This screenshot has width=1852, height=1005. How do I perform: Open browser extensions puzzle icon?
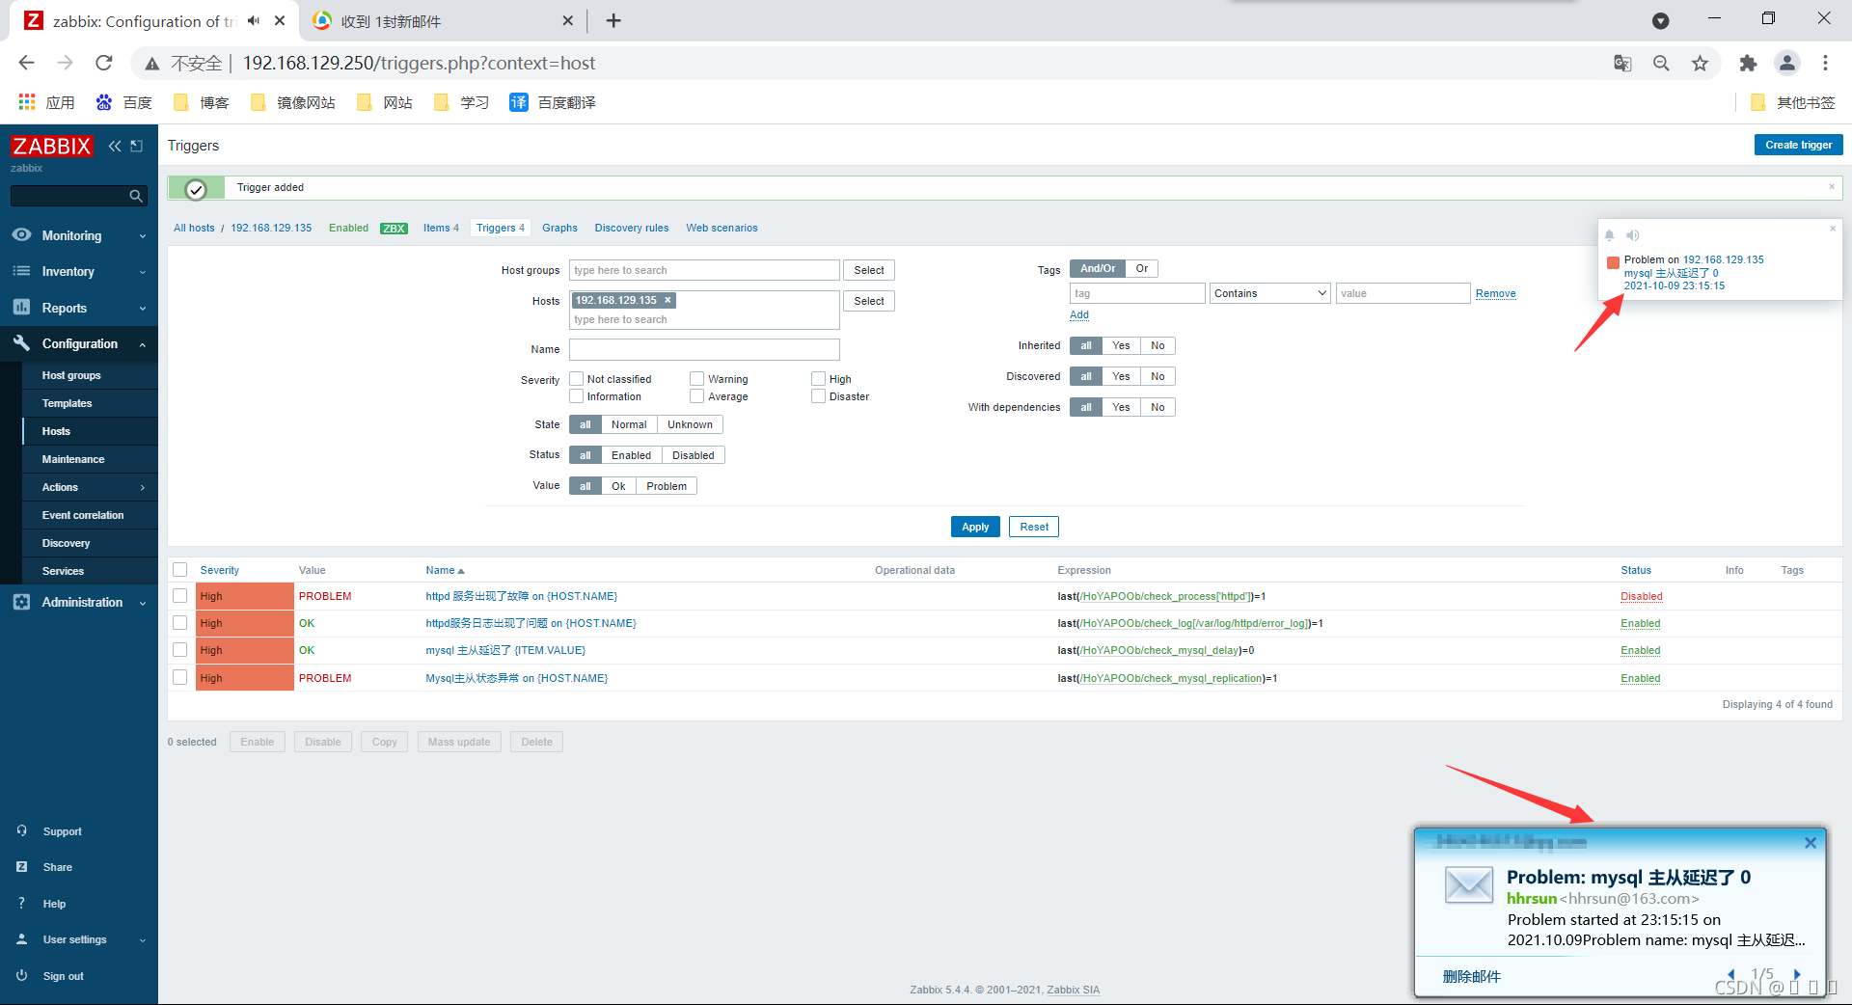point(1748,64)
